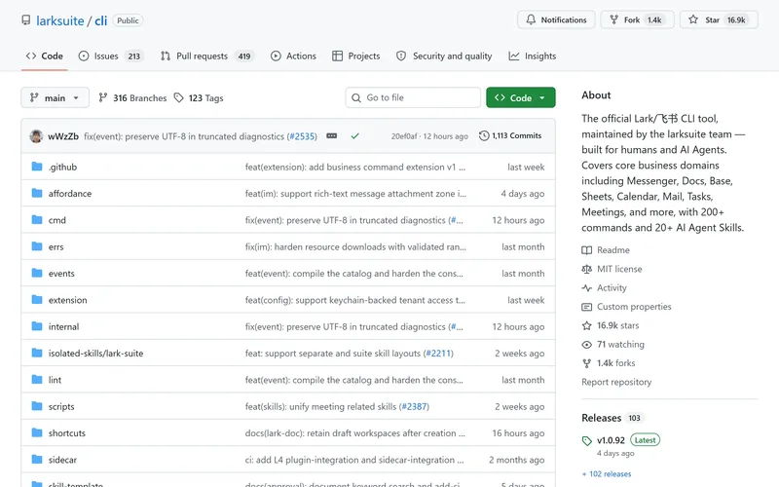Click the Go to file search field
Image resolution: width=779 pixels, height=487 pixels.
413,97
